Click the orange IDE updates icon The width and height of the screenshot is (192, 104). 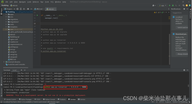(187, 5)
